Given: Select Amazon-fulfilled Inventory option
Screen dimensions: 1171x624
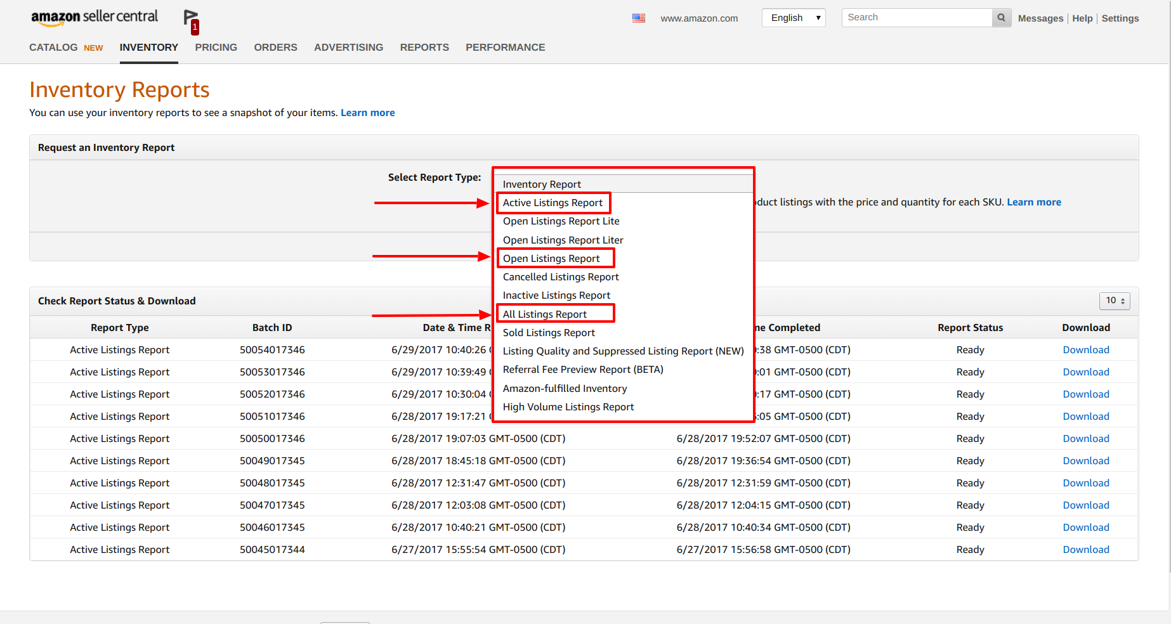Looking at the screenshot, I should tap(623, 389).
